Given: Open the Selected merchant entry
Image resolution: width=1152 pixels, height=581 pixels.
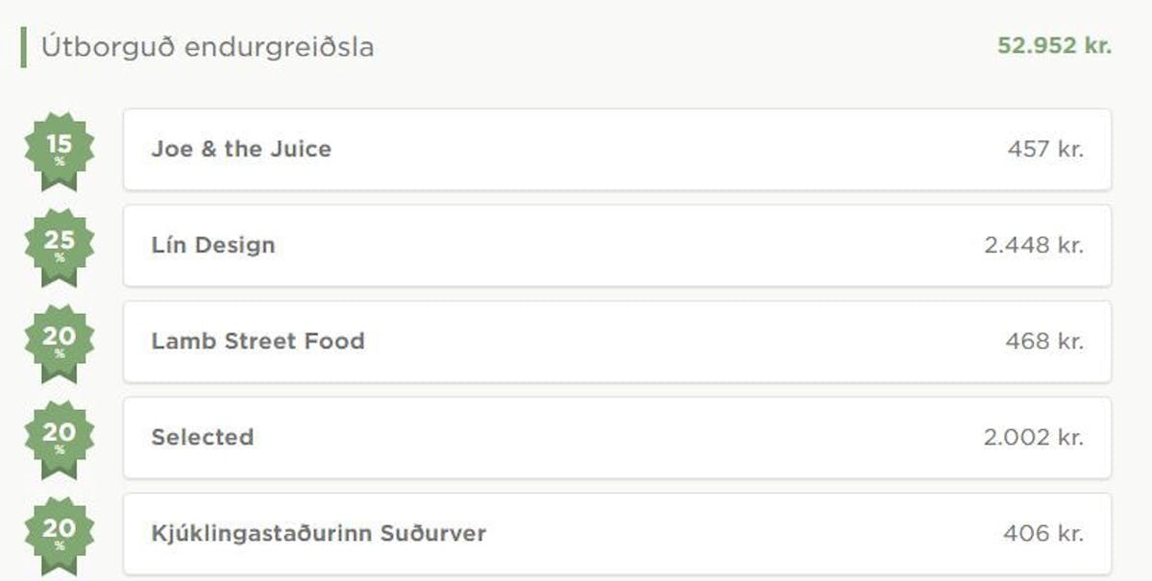Looking at the screenshot, I should coord(617,438).
